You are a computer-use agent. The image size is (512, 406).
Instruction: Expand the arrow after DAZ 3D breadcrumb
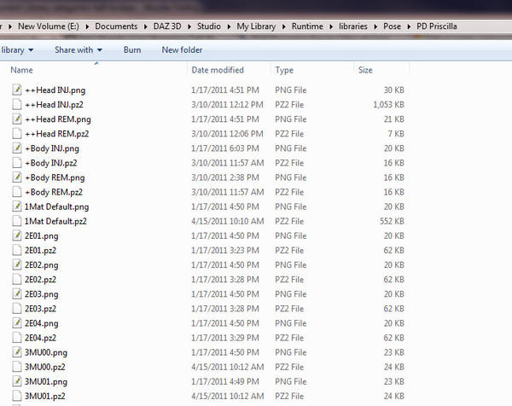point(189,26)
